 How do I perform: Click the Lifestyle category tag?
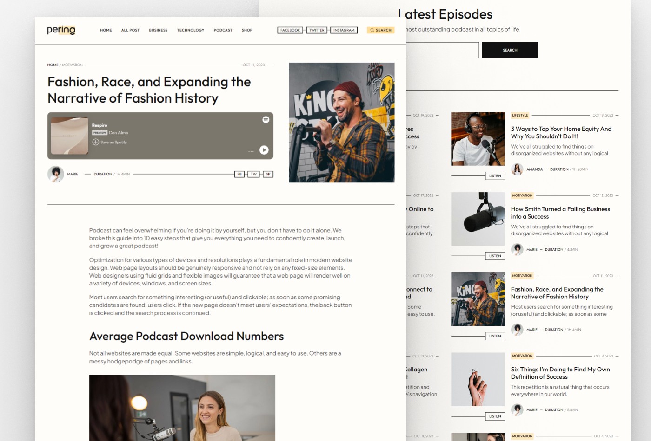tap(520, 115)
